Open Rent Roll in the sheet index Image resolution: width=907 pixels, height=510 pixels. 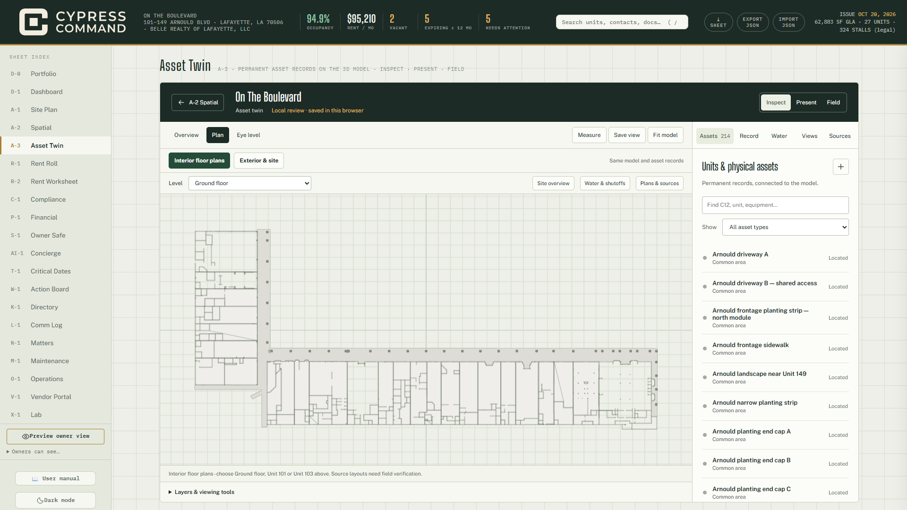point(55,163)
